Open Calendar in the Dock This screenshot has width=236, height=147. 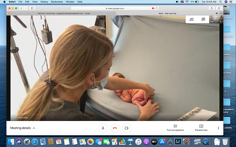[59, 142]
